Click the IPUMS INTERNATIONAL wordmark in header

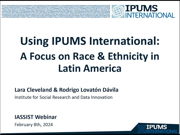click(x=150, y=12)
